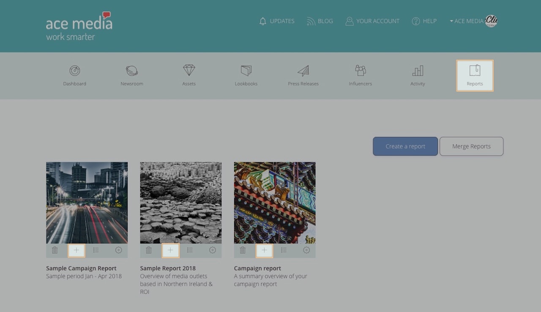Select the Assets diamond icon

pyautogui.click(x=189, y=70)
